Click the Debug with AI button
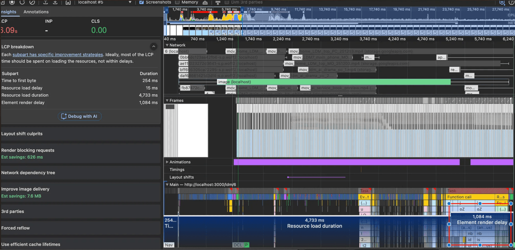Screen dimensions: 515x250 (80, 116)
